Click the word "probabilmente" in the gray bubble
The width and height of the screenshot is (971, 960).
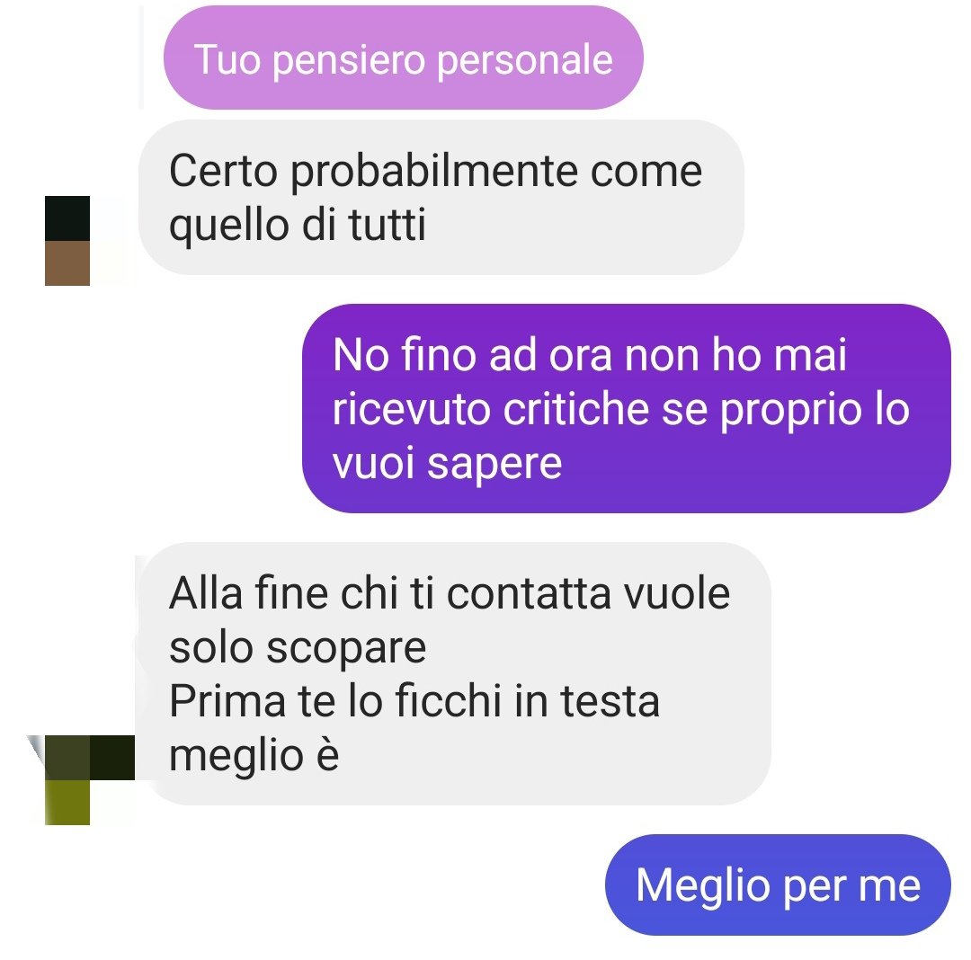click(x=434, y=172)
